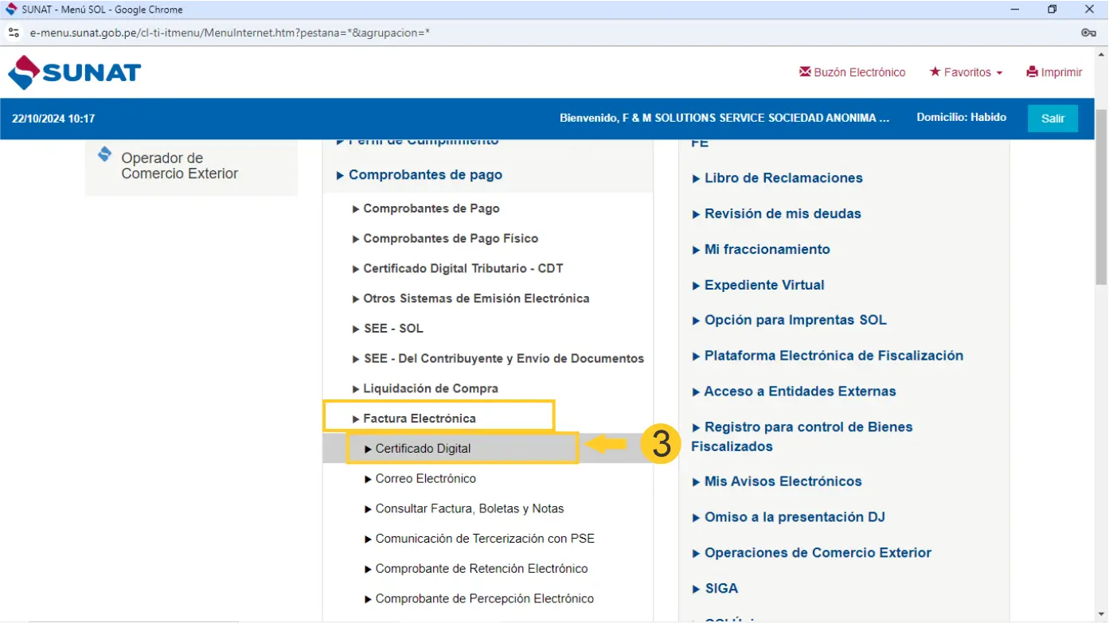Screen dimensions: 1109x623
Task: Open Libro de Reclamaciones link
Action: 783,178
